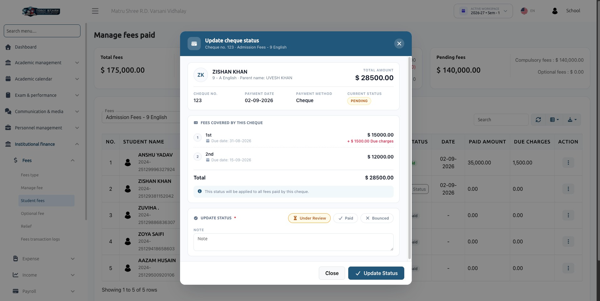Viewport: 600px width, 301px height.
Task: Click the Academic calendar icon
Action: pyautogui.click(x=8, y=79)
